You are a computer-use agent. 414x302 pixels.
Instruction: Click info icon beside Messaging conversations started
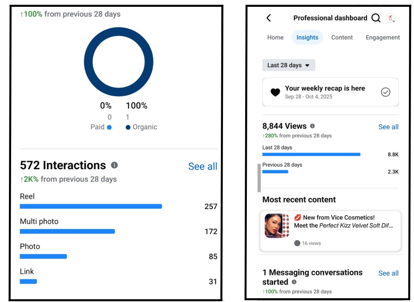(x=294, y=282)
